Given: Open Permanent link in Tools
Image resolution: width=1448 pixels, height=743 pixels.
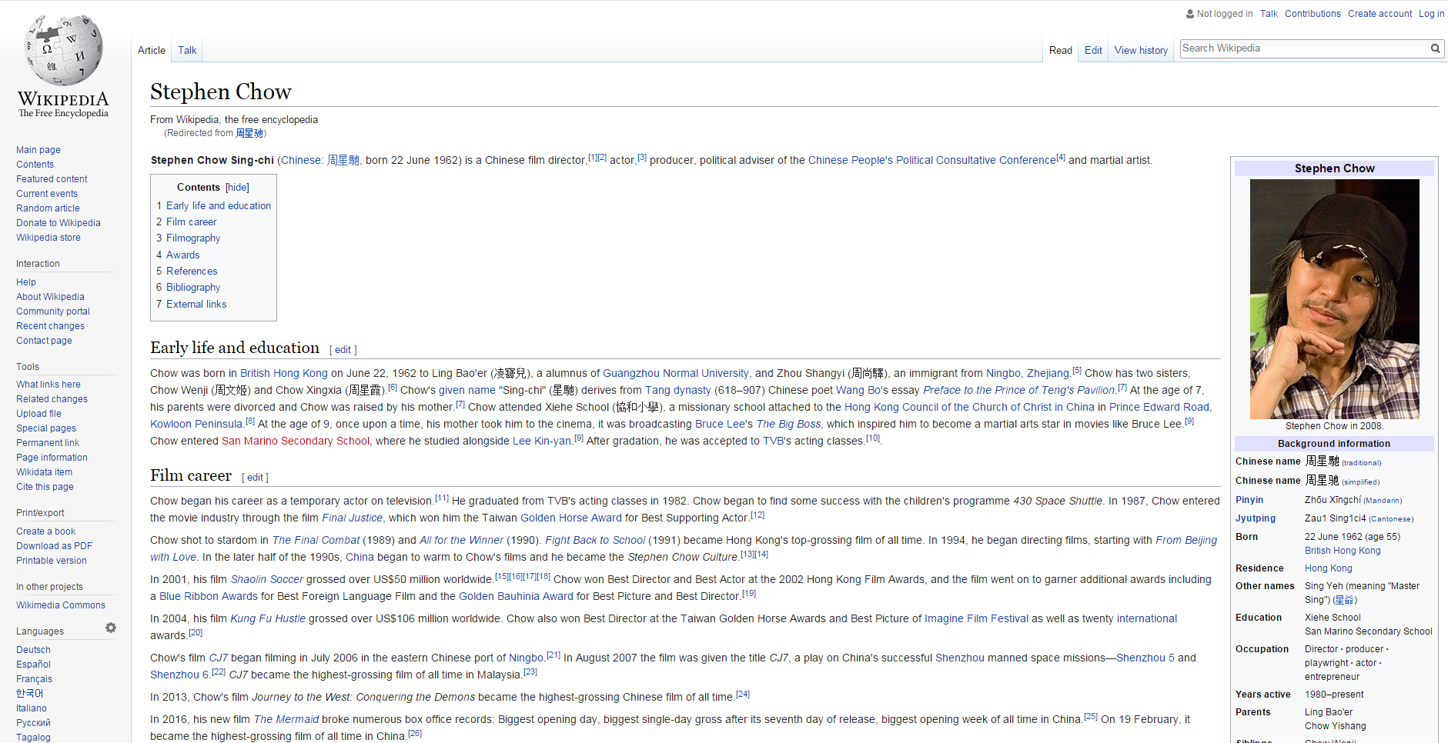Looking at the screenshot, I should (48, 443).
